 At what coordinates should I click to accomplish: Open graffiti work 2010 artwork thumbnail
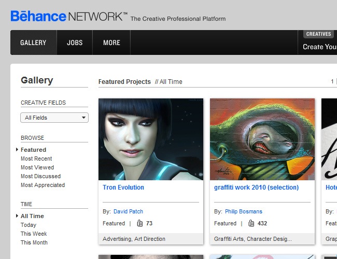point(262,139)
